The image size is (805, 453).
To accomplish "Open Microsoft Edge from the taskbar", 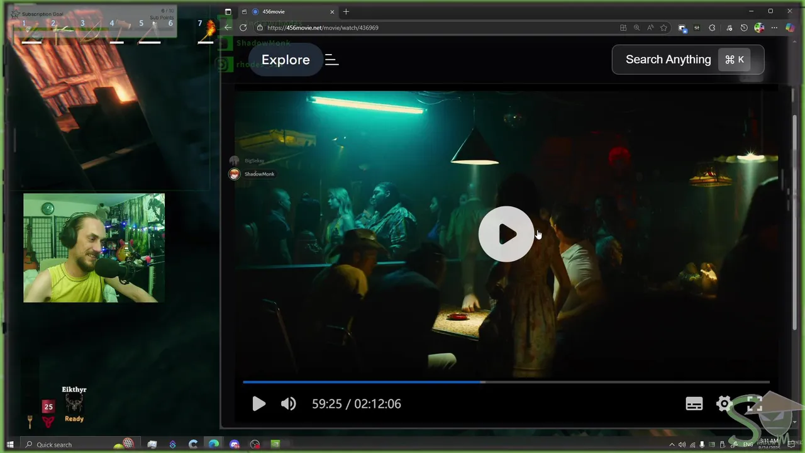I will pyautogui.click(x=214, y=444).
